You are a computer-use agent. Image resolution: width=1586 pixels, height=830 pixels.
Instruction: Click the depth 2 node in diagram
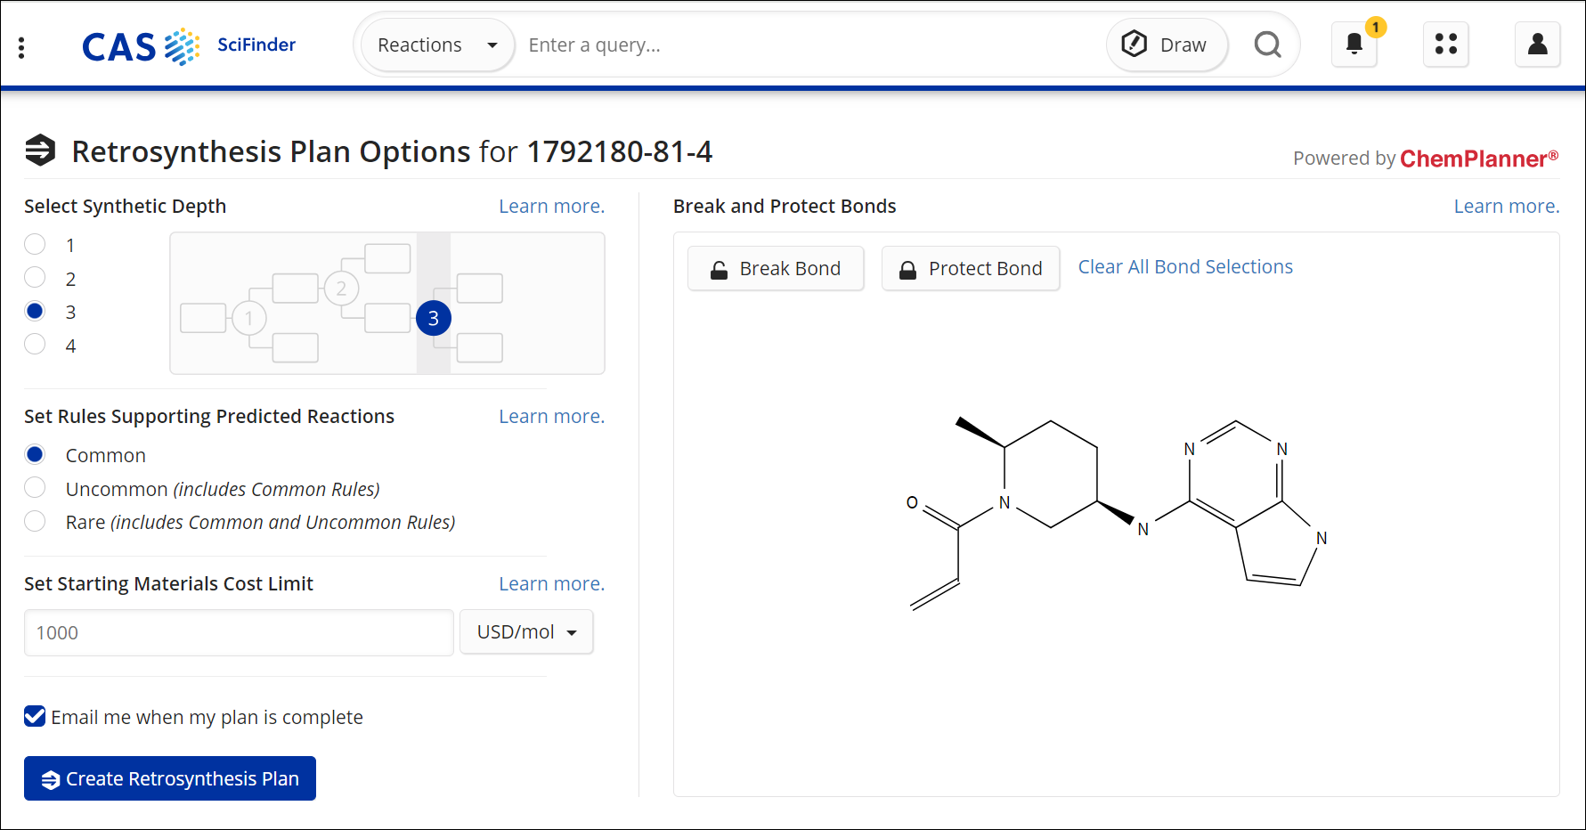tap(341, 289)
